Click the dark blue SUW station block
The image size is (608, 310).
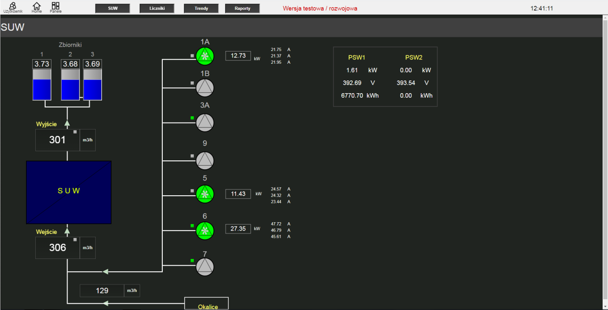(69, 192)
